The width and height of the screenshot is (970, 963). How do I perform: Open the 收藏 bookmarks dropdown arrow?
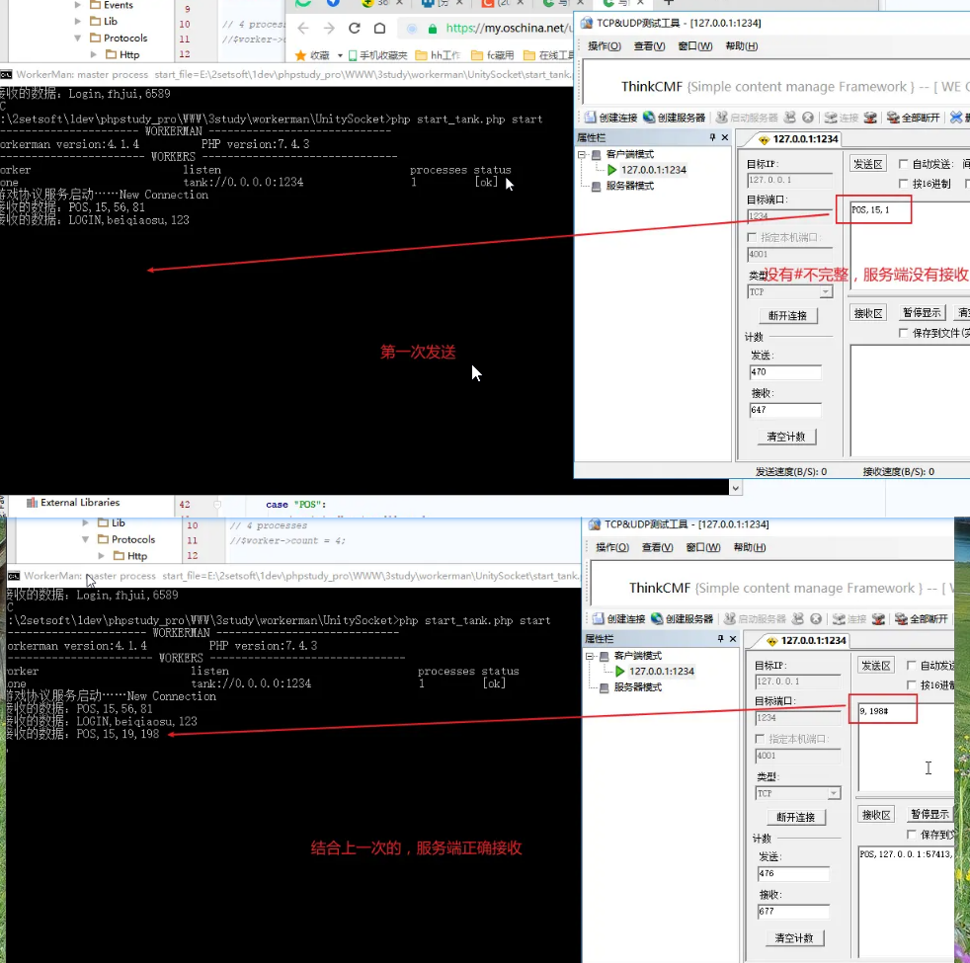coord(340,55)
